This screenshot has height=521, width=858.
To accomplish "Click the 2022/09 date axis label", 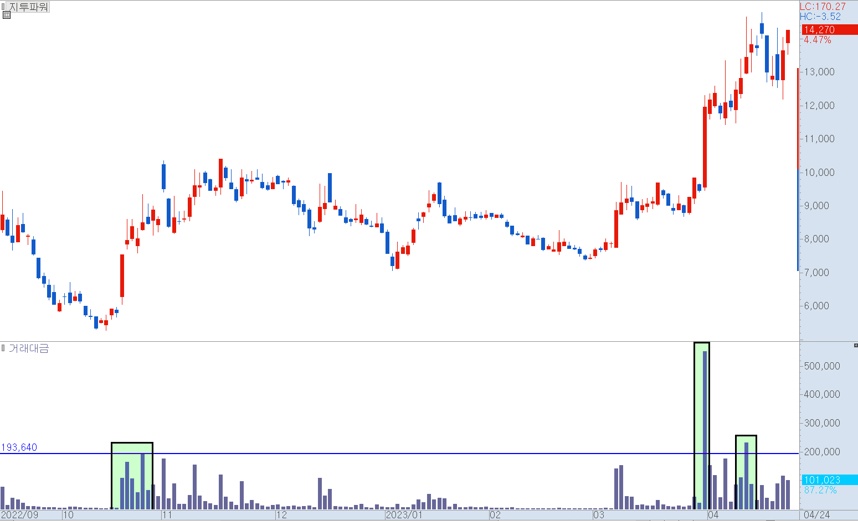I will click(19, 515).
